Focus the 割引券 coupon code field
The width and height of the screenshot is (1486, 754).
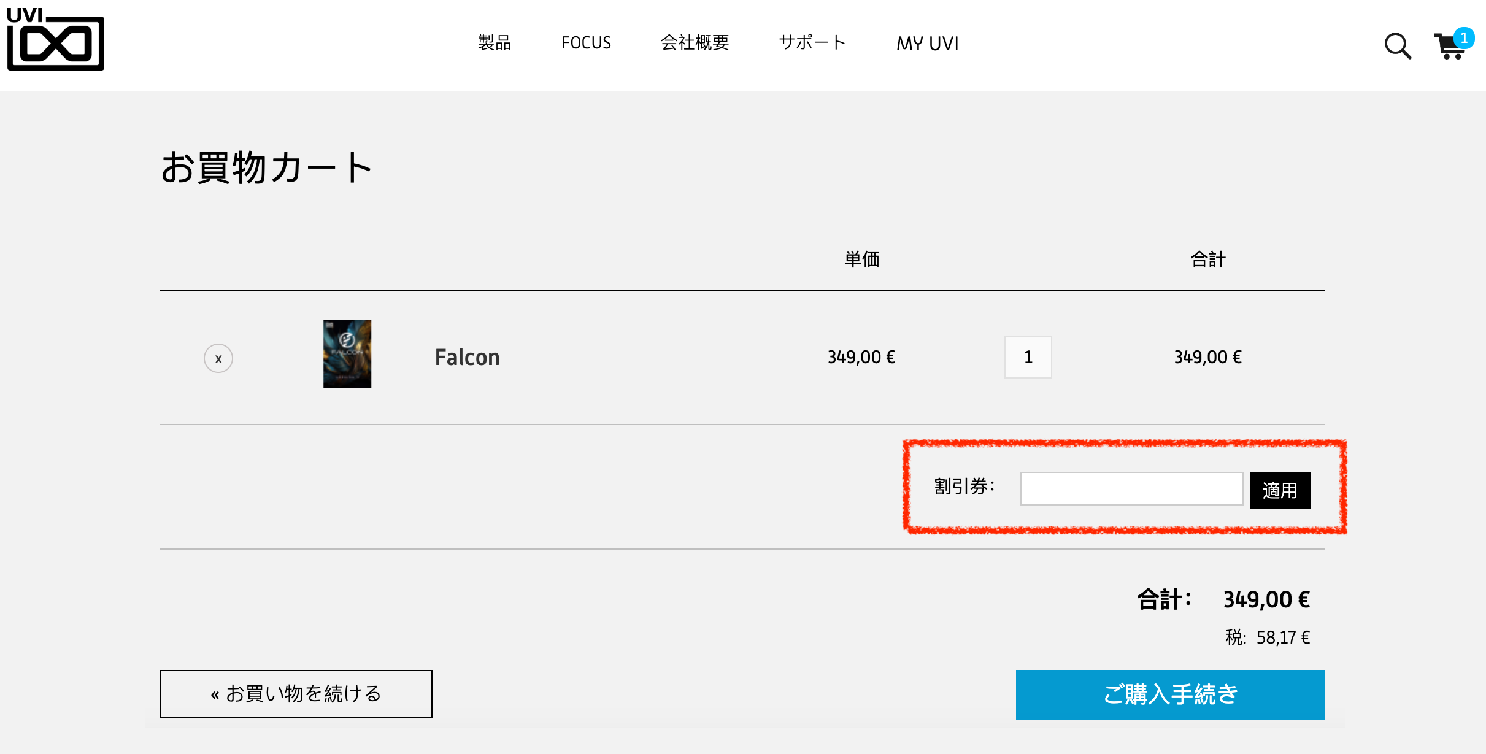(x=1131, y=489)
